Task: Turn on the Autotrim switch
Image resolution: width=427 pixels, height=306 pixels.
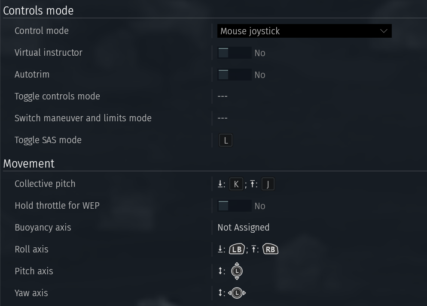Action: [235, 75]
